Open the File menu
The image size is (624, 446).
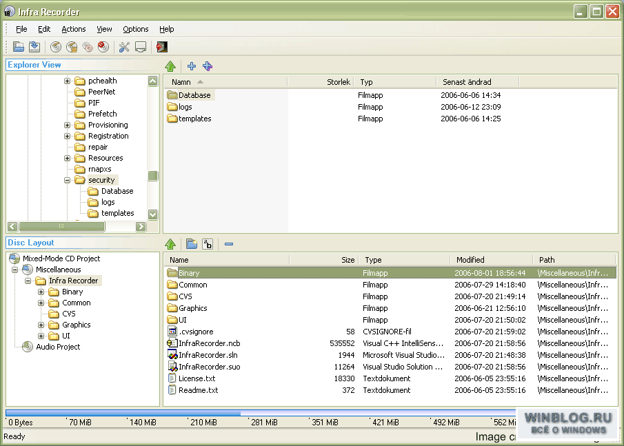pyautogui.click(x=21, y=29)
